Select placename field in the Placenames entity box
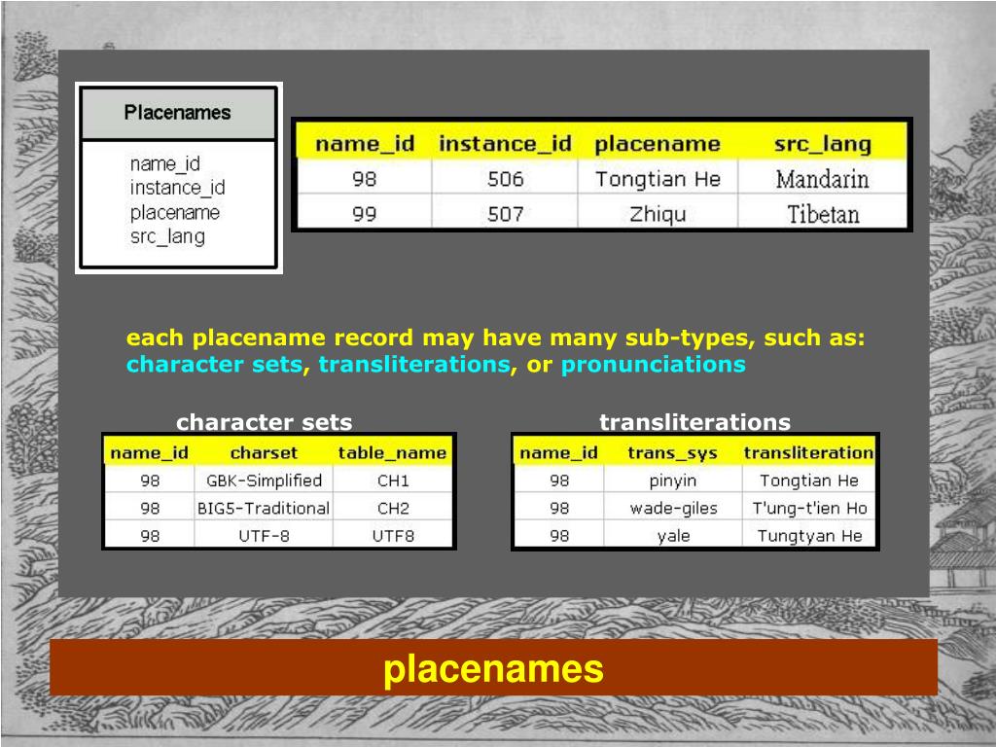 click(x=175, y=212)
